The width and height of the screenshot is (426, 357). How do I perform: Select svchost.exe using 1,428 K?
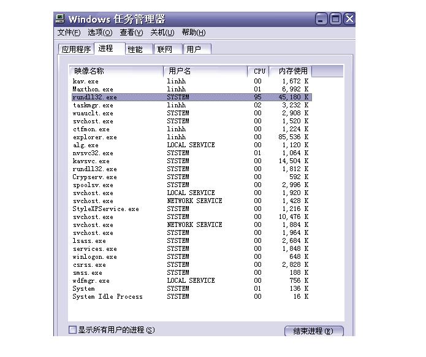coord(192,201)
